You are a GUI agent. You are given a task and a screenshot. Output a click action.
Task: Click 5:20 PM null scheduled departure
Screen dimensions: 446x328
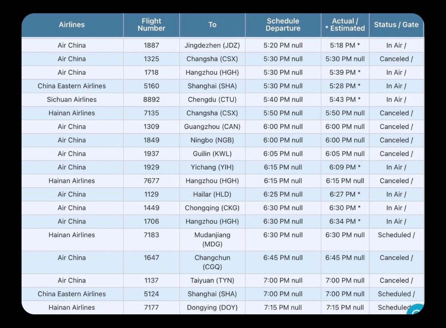pyautogui.click(x=283, y=46)
